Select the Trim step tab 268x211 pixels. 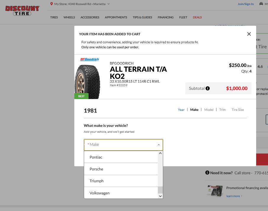[222, 110]
